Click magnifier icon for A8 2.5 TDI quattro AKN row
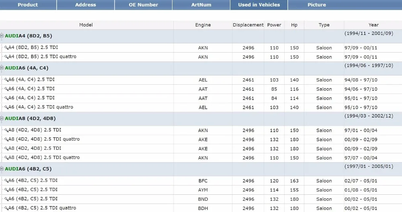The height and width of the screenshot is (212, 402). (6, 158)
